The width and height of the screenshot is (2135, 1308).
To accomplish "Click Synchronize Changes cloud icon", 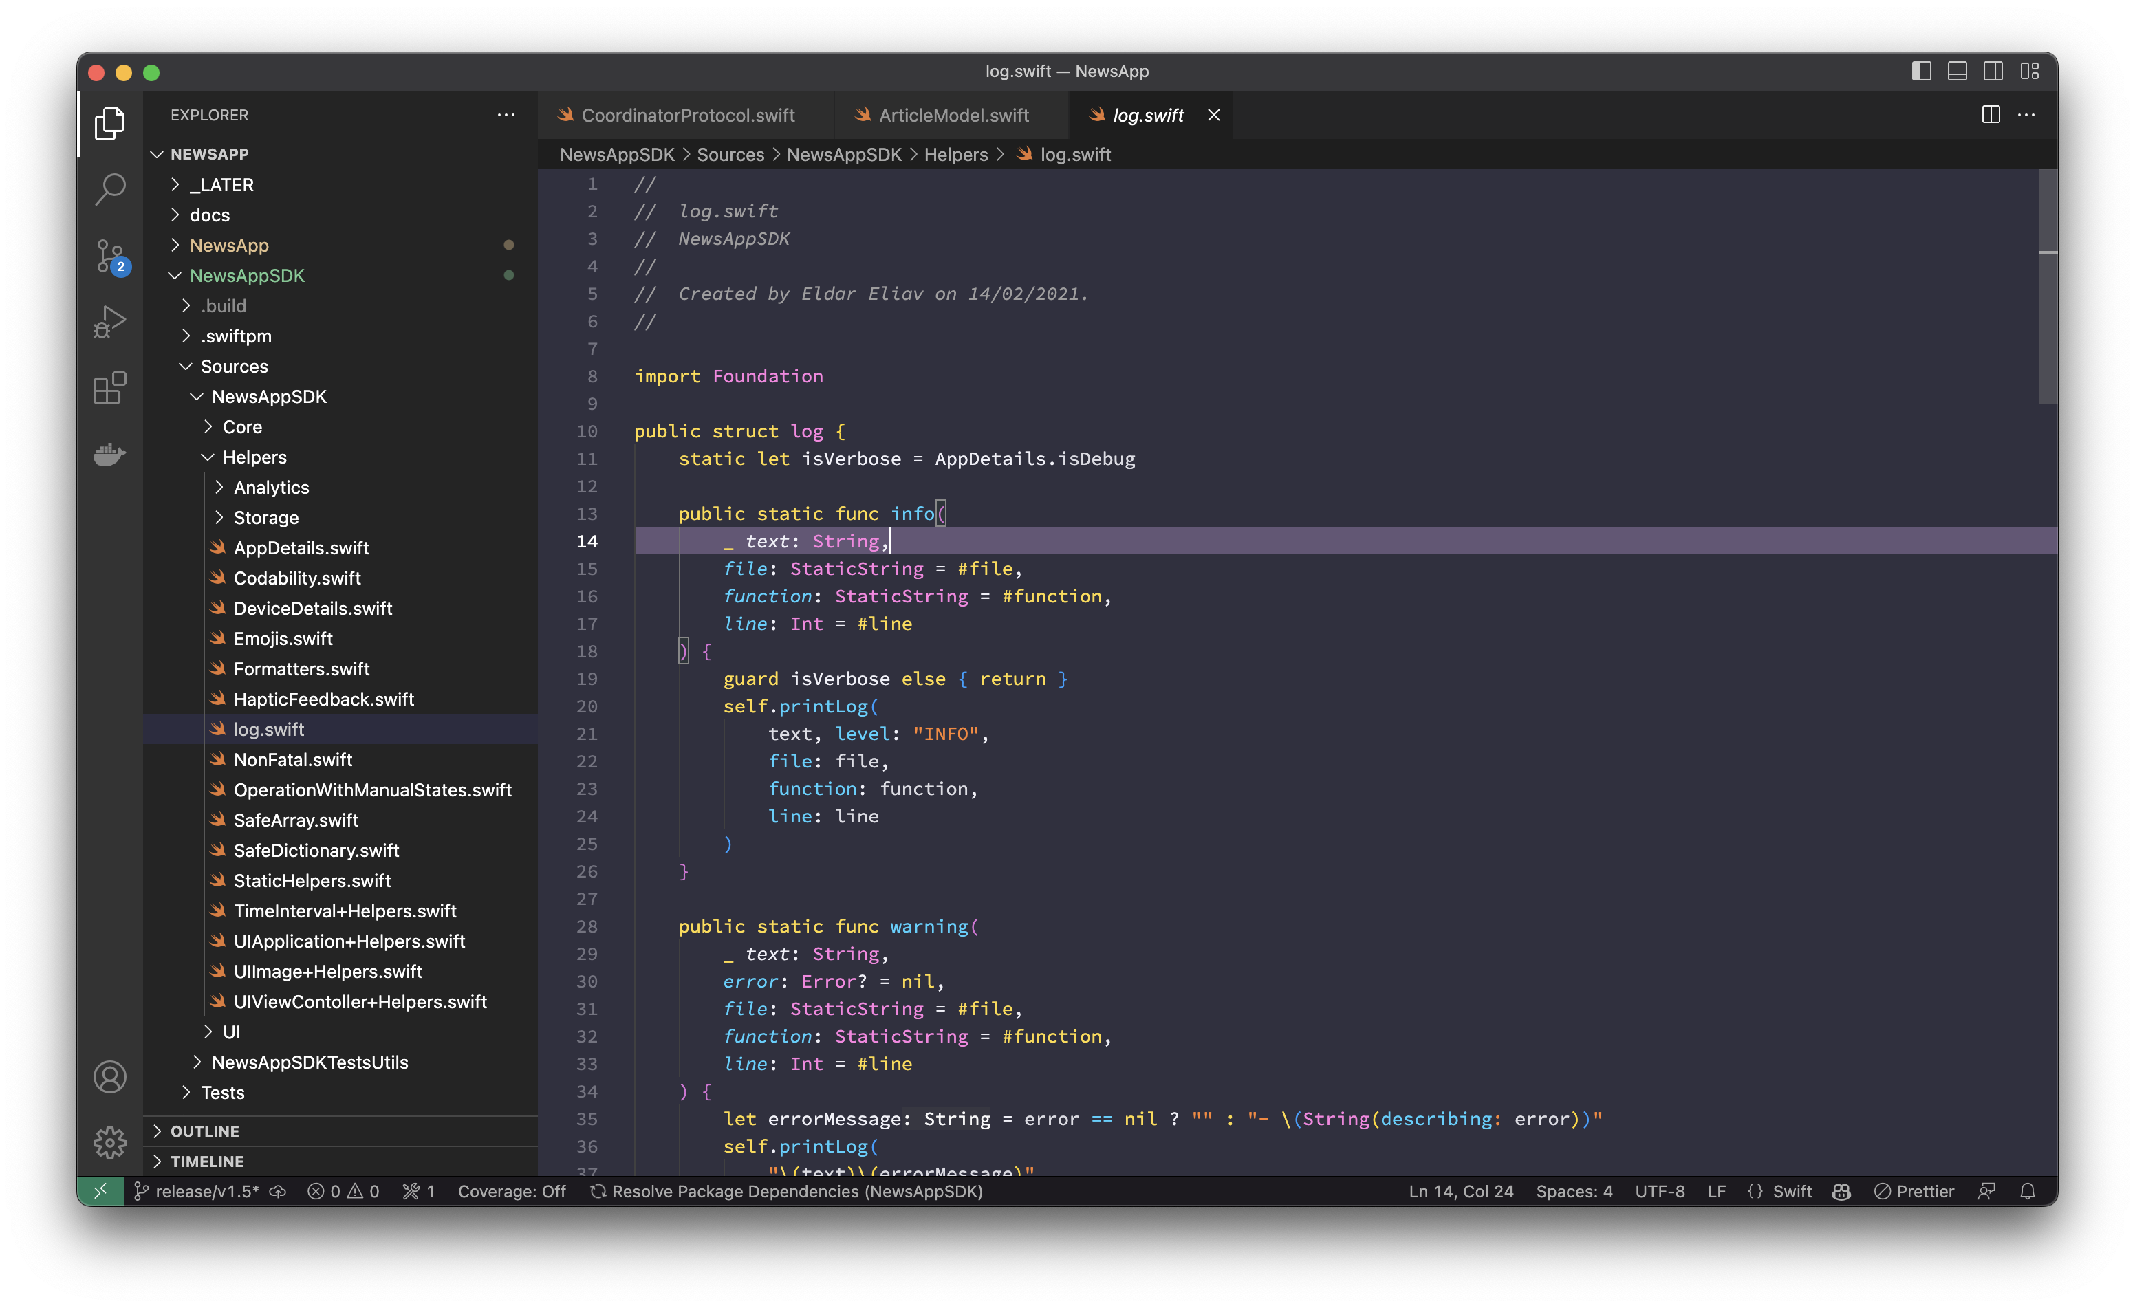I will pyautogui.click(x=278, y=1191).
